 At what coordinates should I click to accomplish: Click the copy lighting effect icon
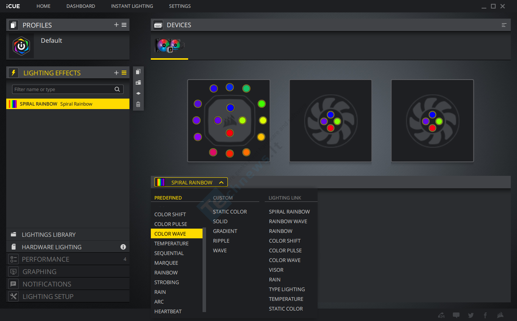pyautogui.click(x=138, y=72)
